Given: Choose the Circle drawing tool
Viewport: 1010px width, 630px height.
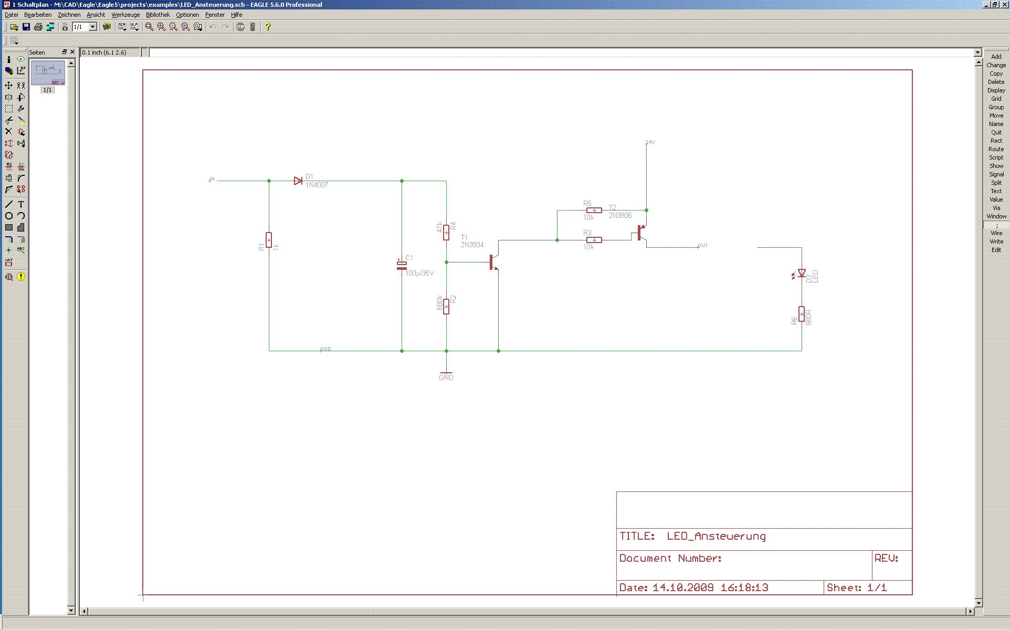Looking at the screenshot, I should click(9, 216).
